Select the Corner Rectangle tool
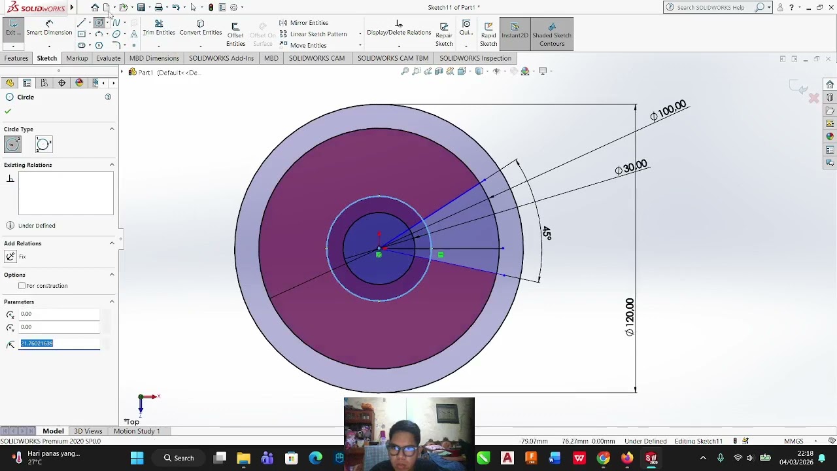Viewport: 837px width, 471px height. click(x=81, y=34)
